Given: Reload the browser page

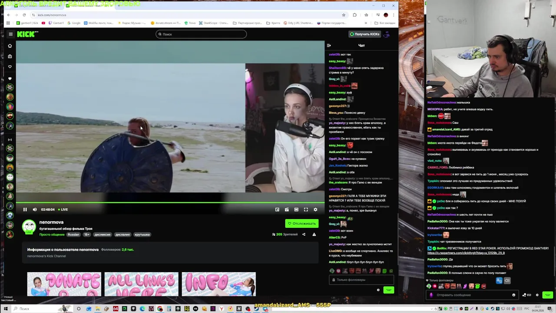Looking at the screenshot, I should click(24, 15).
